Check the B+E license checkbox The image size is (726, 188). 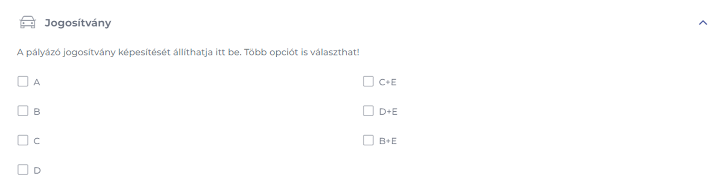click(x=368, y=140)
